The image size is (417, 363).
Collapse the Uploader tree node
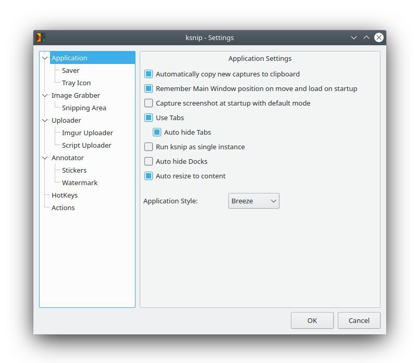point(45,120)
